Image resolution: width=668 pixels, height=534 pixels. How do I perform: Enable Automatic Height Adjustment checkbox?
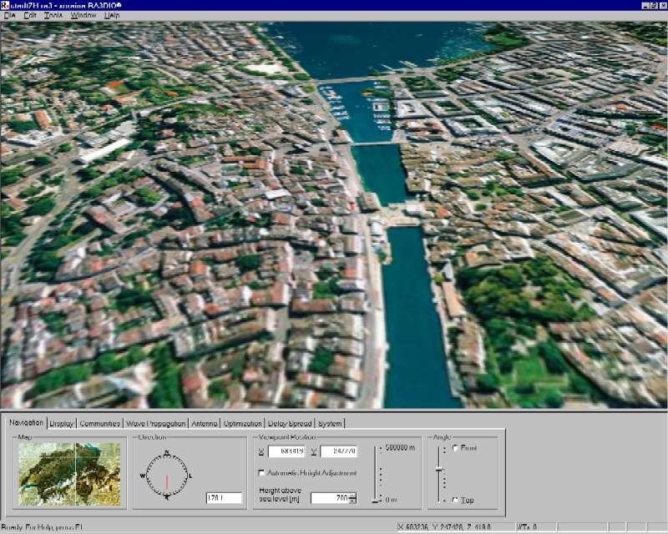tap(262, 473)
